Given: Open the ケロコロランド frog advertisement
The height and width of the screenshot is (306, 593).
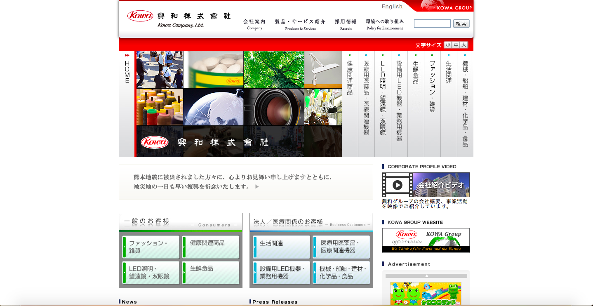Looking at the screenshot, I should point(426,294).
